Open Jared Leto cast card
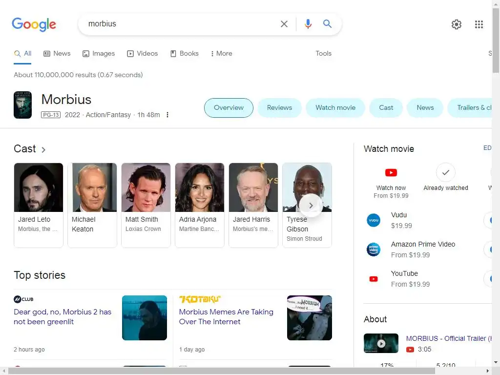Viewport: 500px width, 375px height. tap(39, 205)
